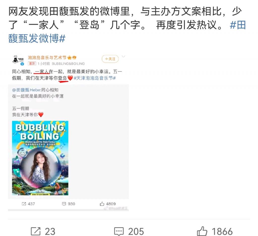The width and height of the screenshot is (258, 236).
Task: Open the 泡泡岛音乐与艺术节 profile avatar
Action: (18, 60)
